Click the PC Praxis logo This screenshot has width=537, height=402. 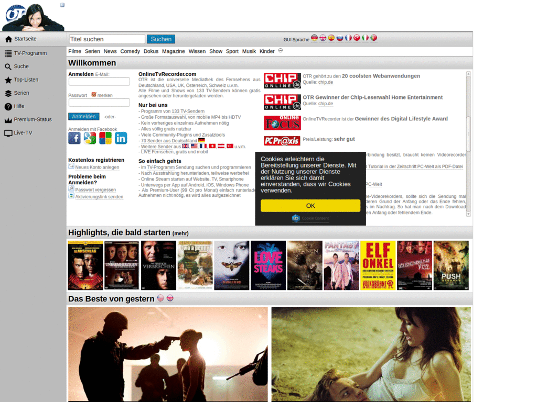282,141
